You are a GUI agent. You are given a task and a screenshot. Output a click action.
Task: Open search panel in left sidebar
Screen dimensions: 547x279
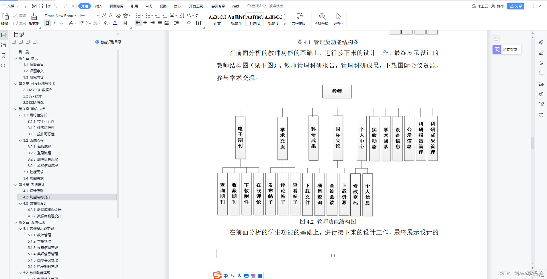pos(3,66)
